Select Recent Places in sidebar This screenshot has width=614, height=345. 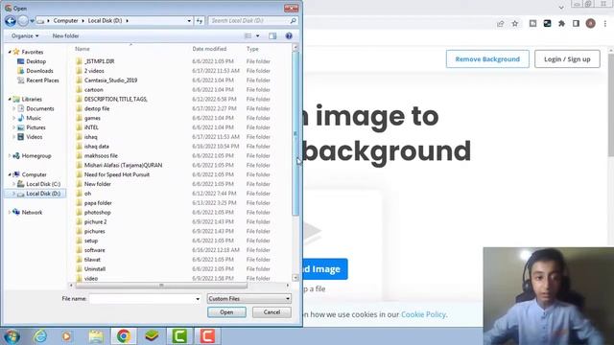click(42, 80)
